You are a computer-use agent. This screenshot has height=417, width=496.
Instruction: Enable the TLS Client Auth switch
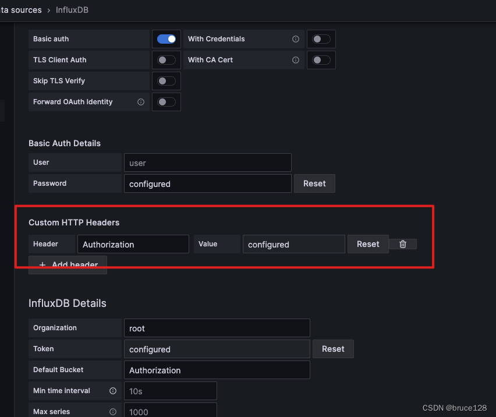[166, 60]
